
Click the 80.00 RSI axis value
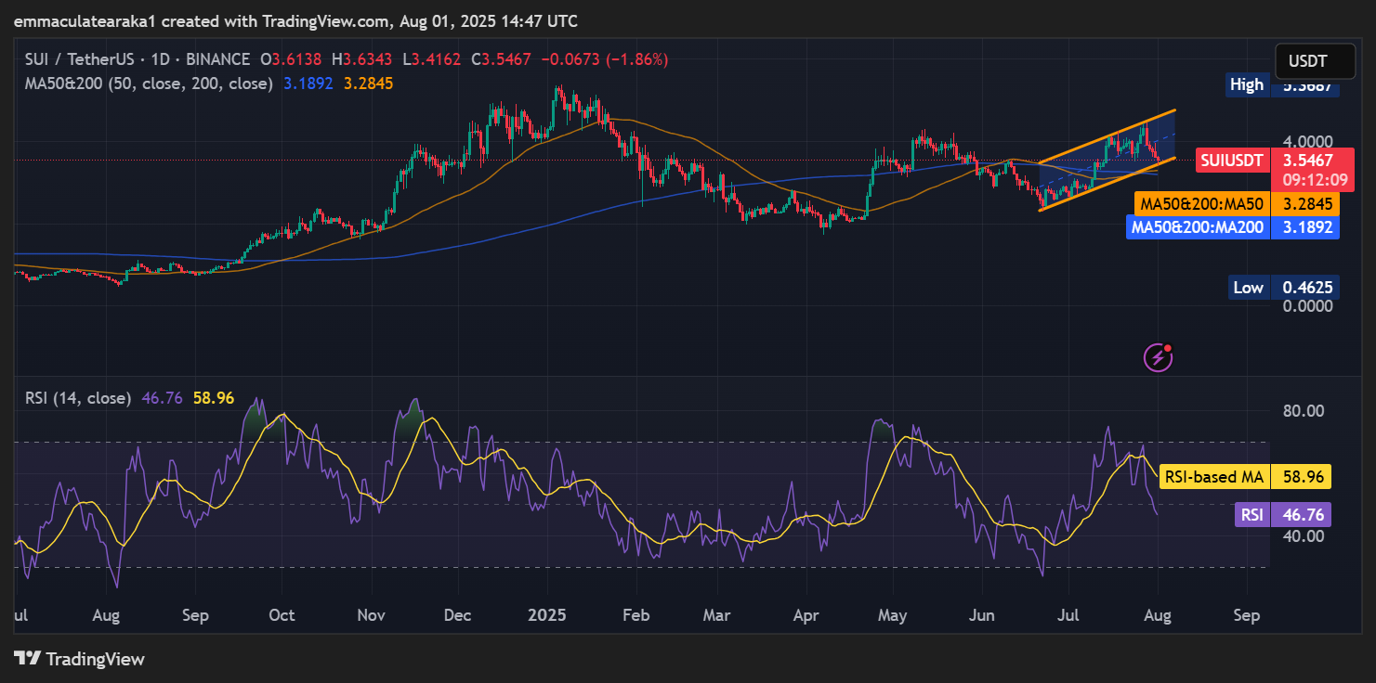point(1303,410)
